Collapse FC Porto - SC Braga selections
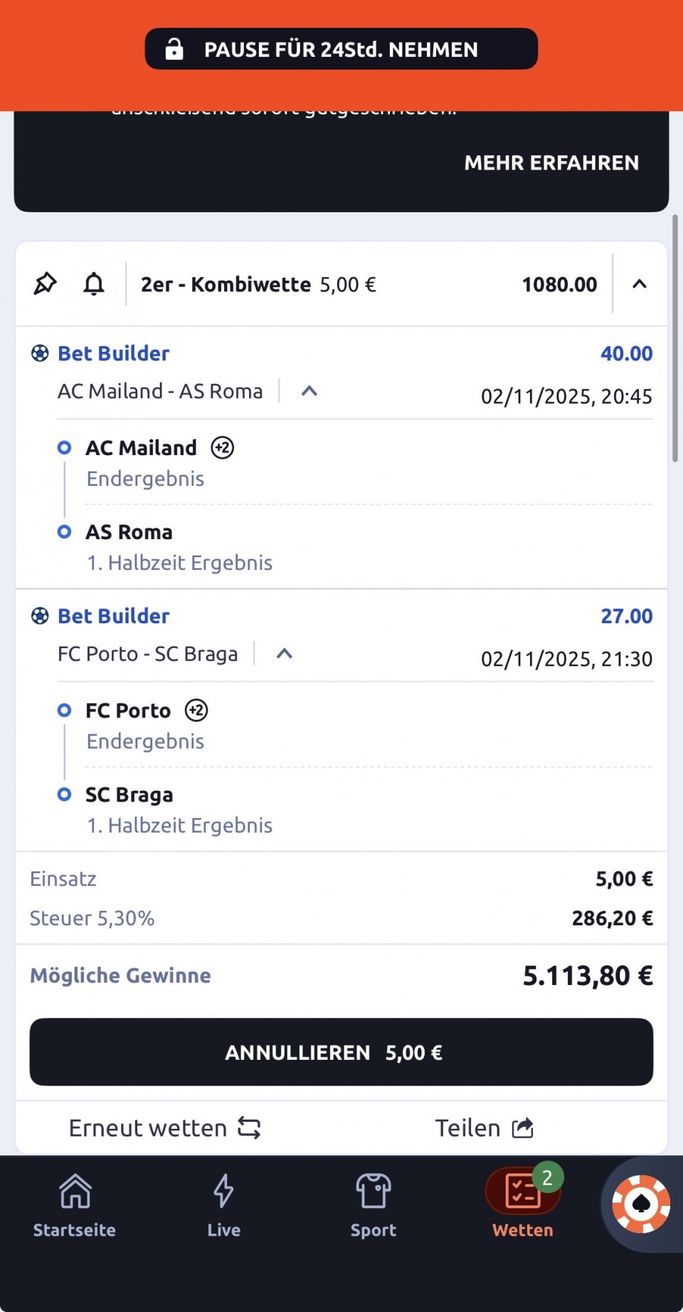The image size is (683, 1312). click(285, 654)
